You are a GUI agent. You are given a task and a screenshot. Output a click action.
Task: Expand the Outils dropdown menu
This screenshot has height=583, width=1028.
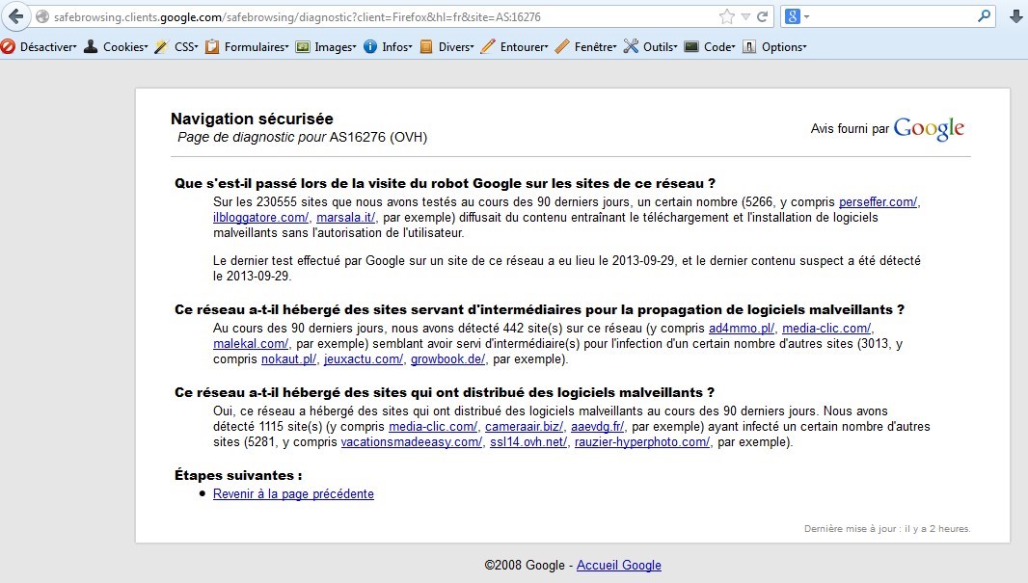coord(650,46)
